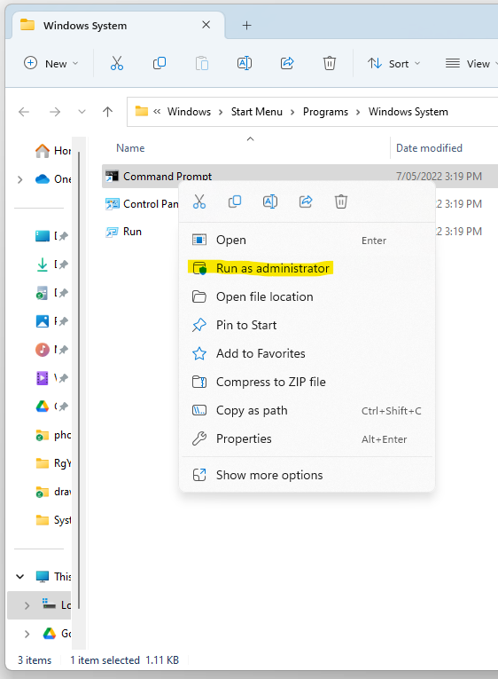Image resolution: width=498 pixels, height=679 pixels.
Task: Expand the Local Disk tree node
Action: [27, 605]
